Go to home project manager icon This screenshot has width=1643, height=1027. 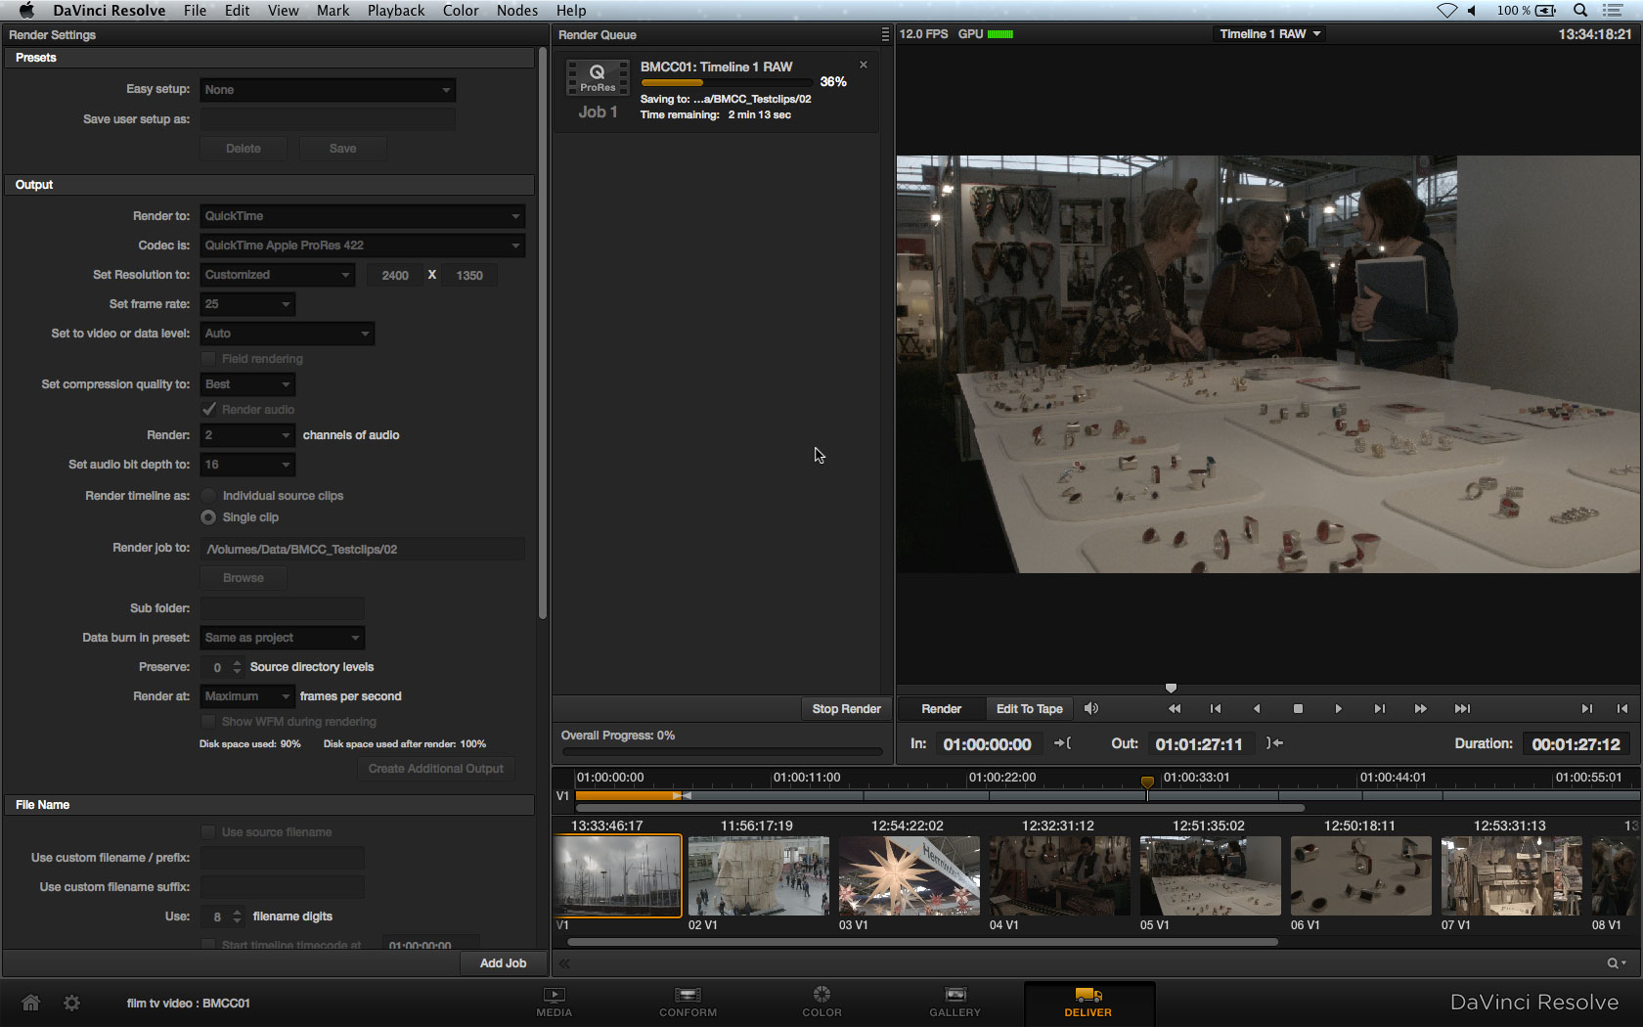tap(31, 1003)
